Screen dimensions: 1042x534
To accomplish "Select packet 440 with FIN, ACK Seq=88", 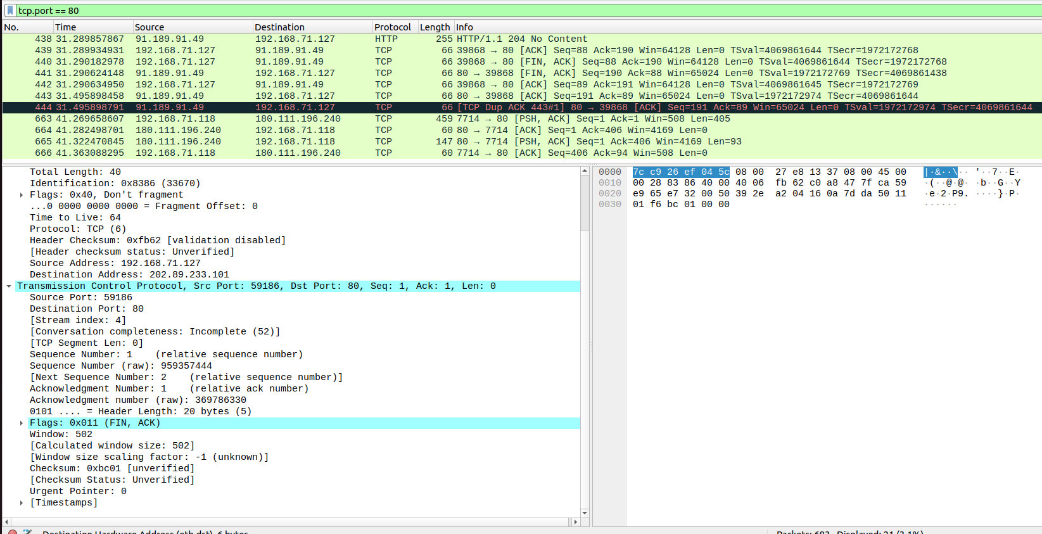I will coord(522,61).
